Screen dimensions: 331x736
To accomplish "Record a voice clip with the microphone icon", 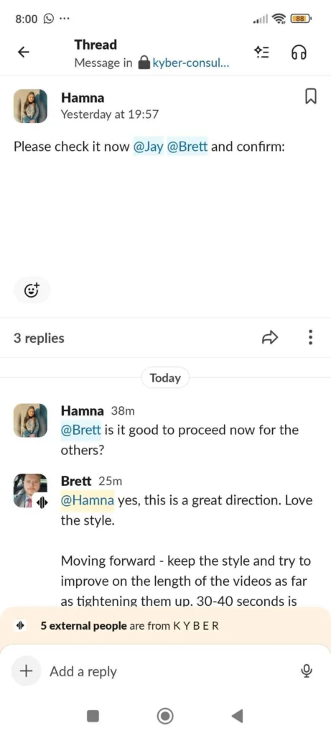I will tap(307, 672).
